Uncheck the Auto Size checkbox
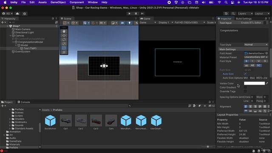The height and width of the screenshot is (153, 272). [x=245, y=74]
